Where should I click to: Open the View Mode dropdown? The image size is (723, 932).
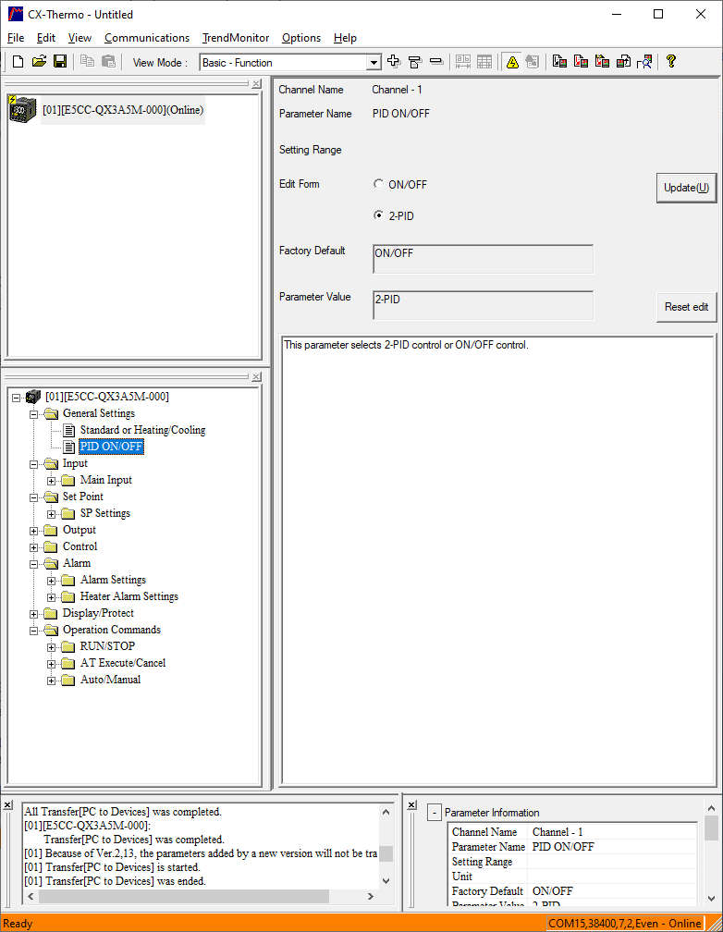pos(374,63)
